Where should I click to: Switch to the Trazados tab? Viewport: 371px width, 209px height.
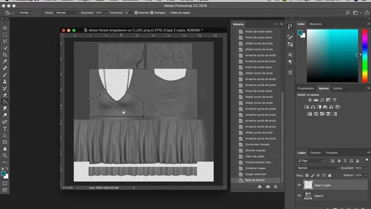pos(332,153)
